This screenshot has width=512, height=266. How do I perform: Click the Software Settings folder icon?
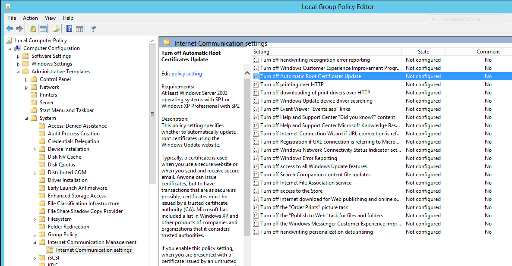[25, 56]
